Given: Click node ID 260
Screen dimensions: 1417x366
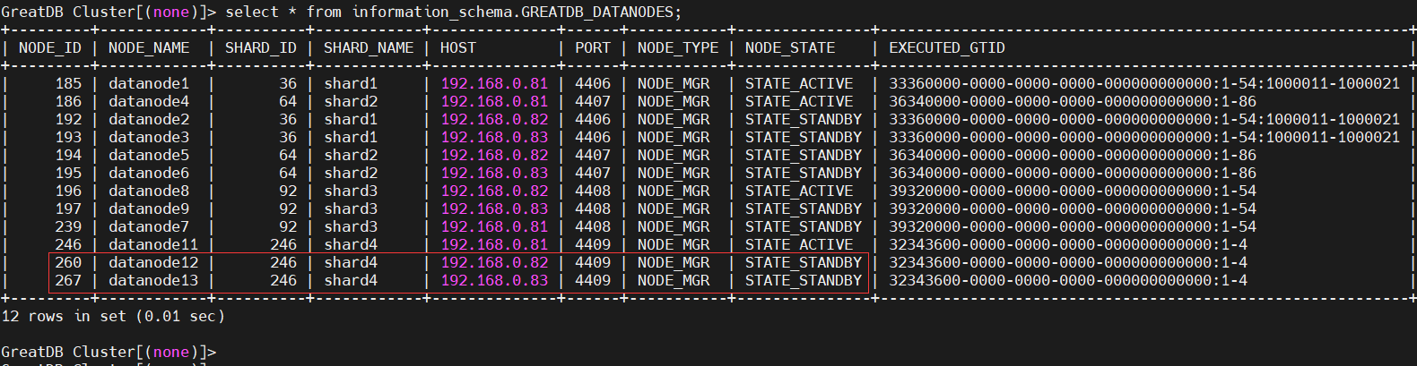Looking at the screenshot, I should tap(68, 263).
